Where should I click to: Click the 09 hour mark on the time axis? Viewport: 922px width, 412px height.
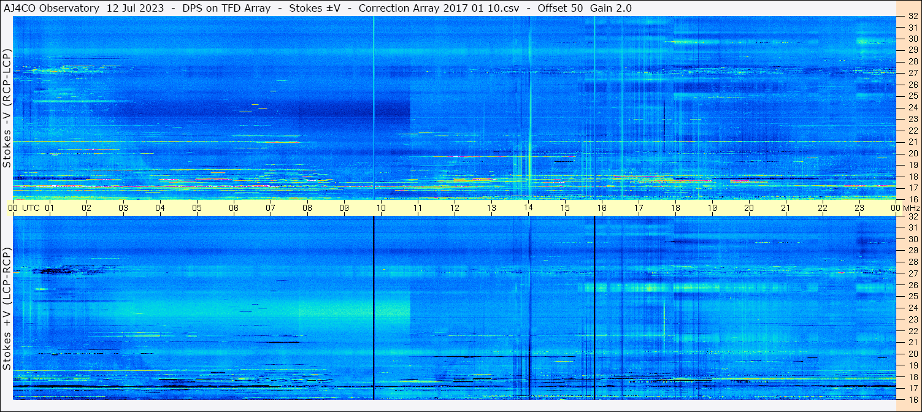tap(344, 208)
